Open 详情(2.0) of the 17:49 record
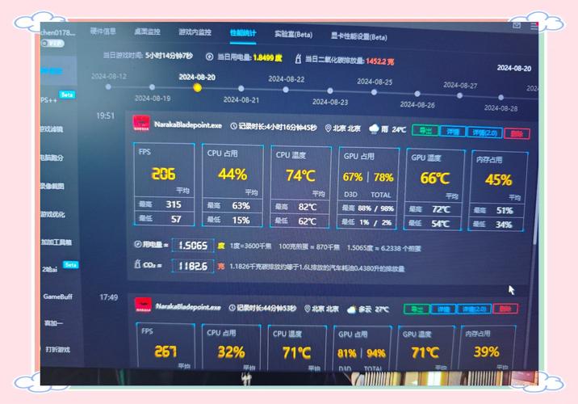 click(x=475, y=309)
